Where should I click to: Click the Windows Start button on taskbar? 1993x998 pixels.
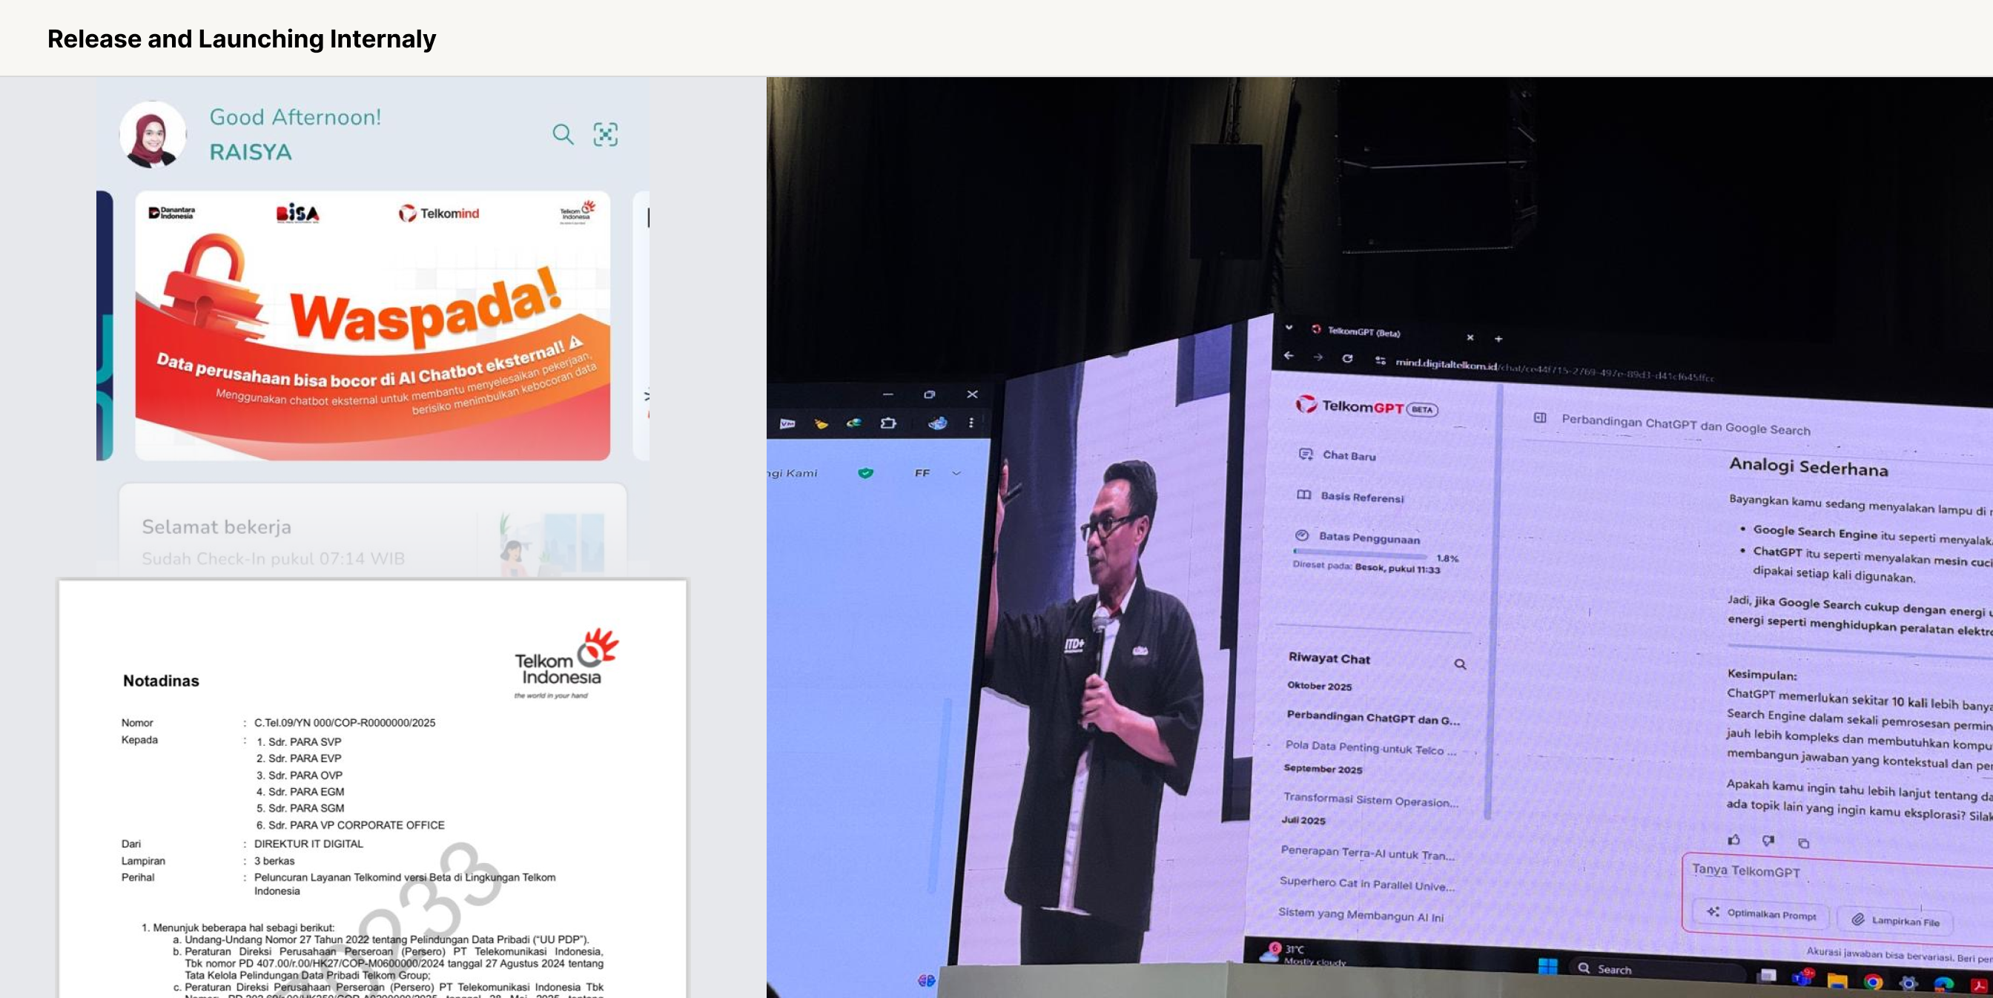pos(1547,966)
